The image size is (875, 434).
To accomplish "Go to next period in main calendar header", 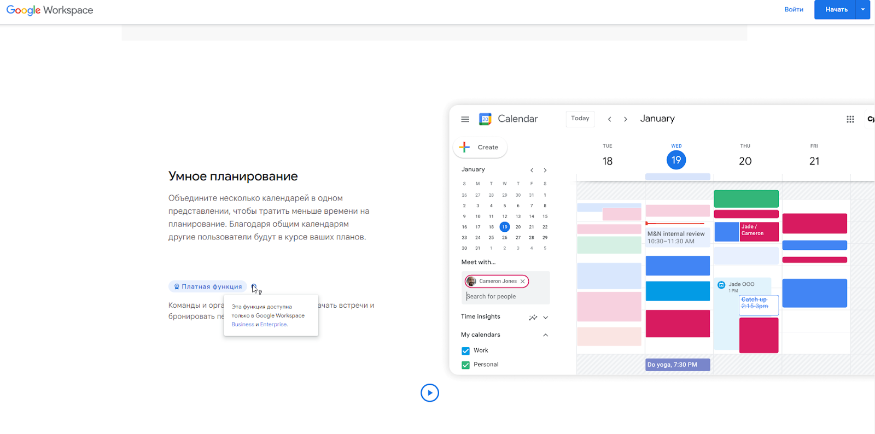I will pos(626,119).
